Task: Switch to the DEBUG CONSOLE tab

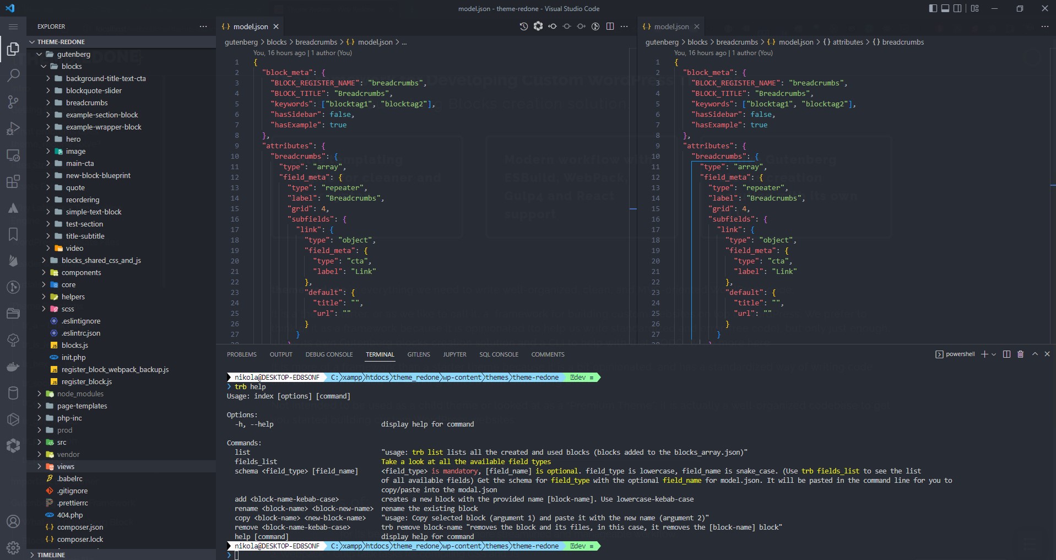Action: coord(329,354)
